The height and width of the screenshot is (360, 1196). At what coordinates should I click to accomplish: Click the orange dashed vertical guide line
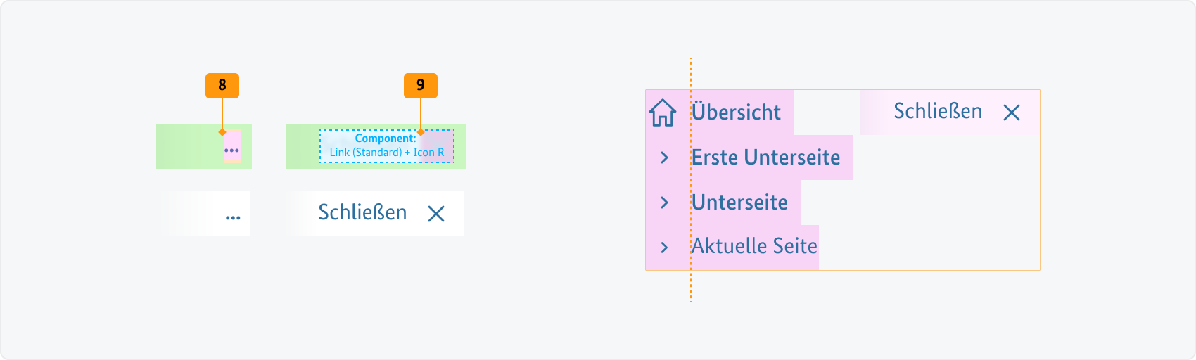[x=691, y=288]
